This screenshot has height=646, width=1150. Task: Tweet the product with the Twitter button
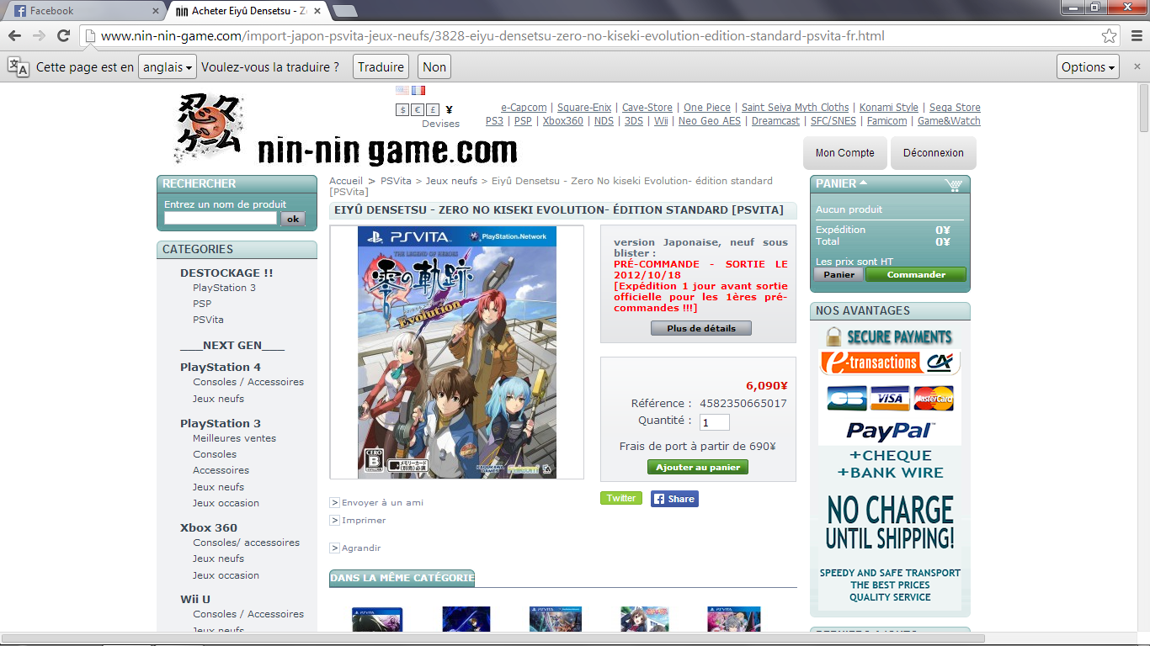click(x=621, y=498)
